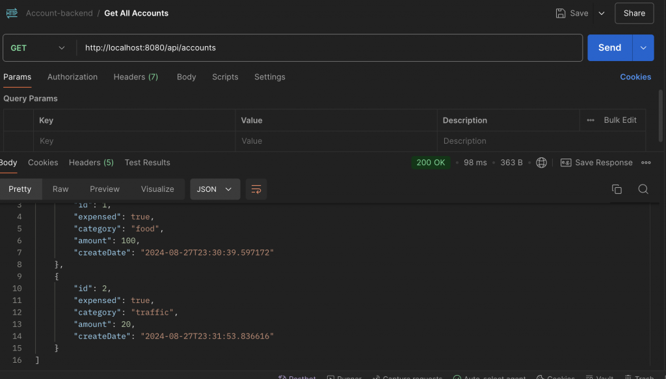This screenshot has height=379, width=666.
Task: Select the Preview view mode
Action: (105, 189)
